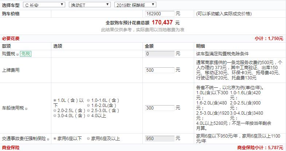Screen dimensions: 286x151
Task: Edit the 500 license plate fee field
Action: [x=160, y=70]
